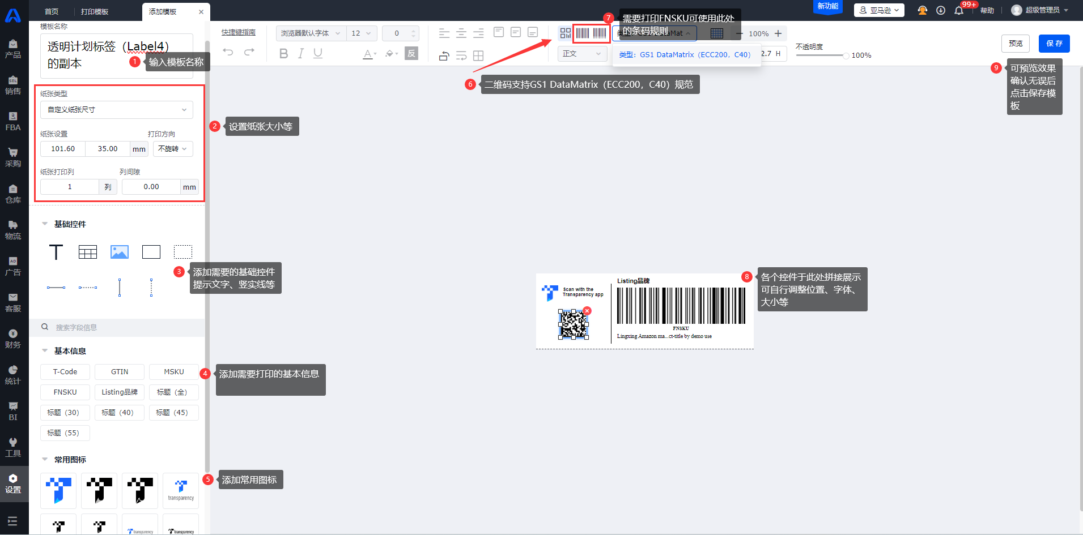Add a dashed rectangle widget
The width and height of the screenshot is (1083, 535).
pyautogui.click(x=183, y=252)
